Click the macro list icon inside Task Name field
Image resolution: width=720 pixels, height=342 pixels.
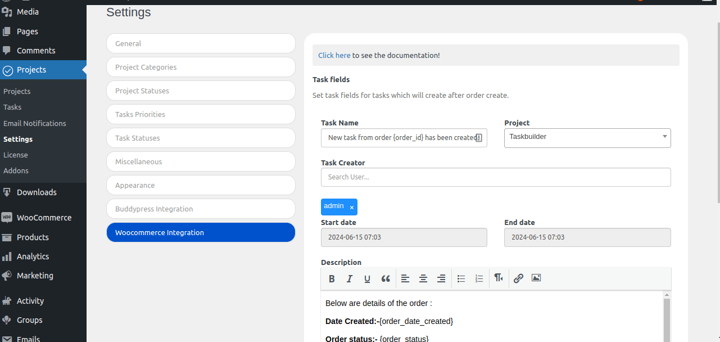point(479,138)
